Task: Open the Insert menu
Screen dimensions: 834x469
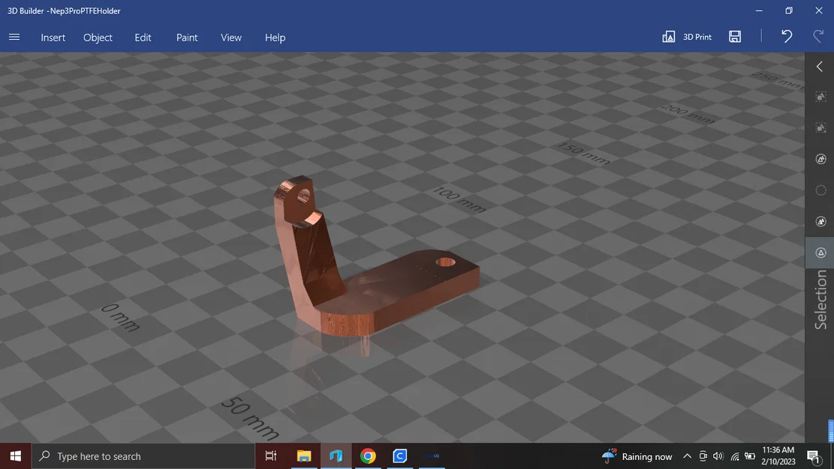Action: point(53,38)
